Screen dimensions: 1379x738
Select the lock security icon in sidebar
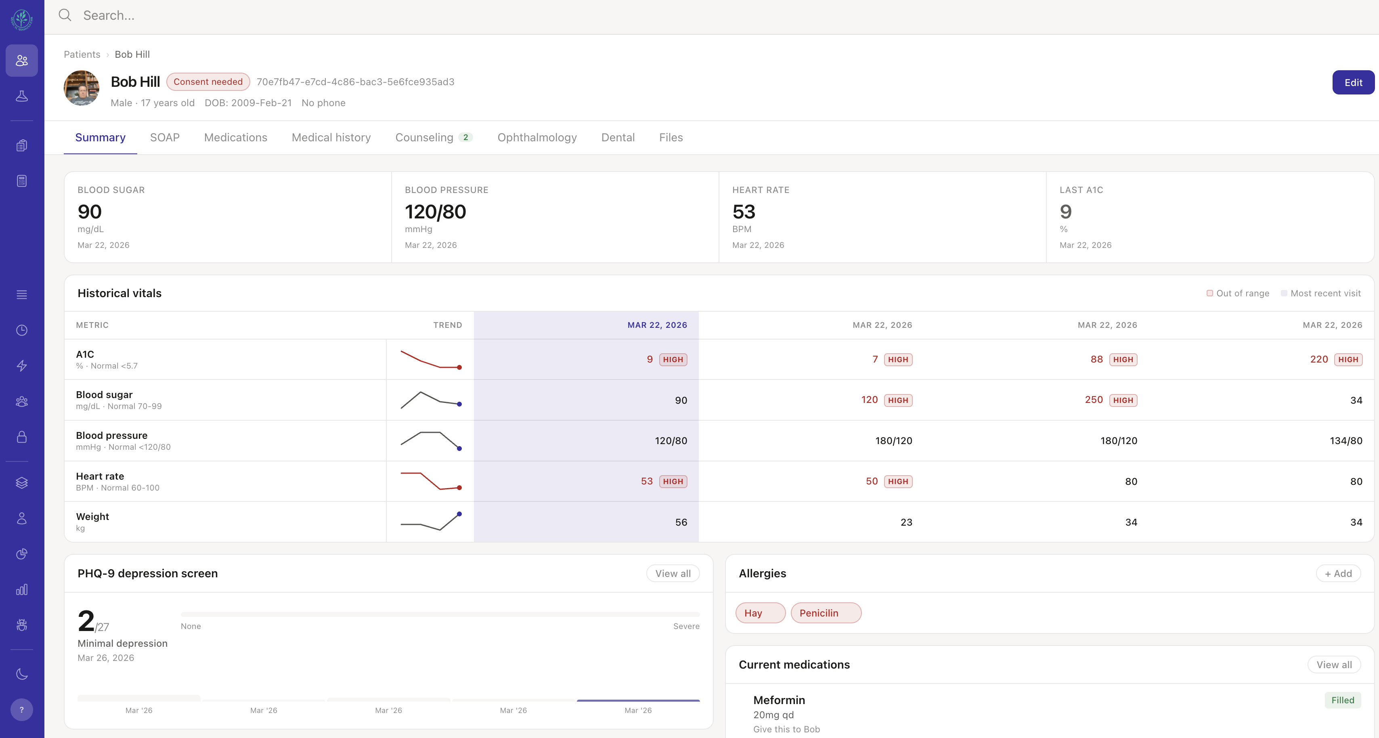click(x=21, y=437)
